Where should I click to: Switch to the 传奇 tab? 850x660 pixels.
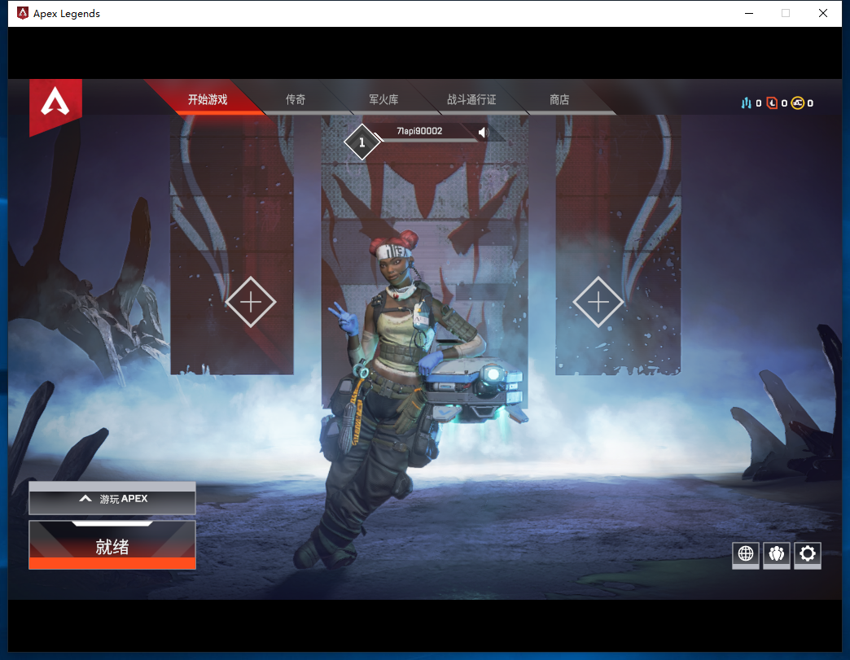click(296, 100)
